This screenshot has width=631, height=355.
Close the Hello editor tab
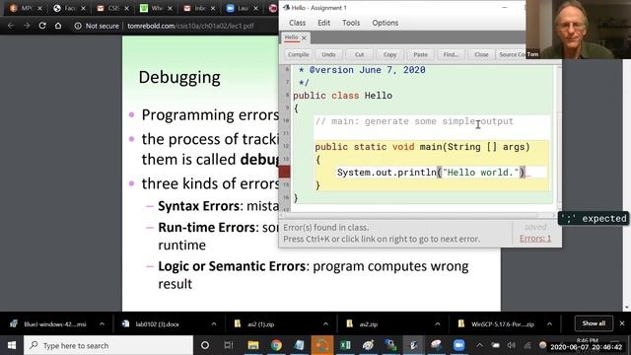coord(304,37)
